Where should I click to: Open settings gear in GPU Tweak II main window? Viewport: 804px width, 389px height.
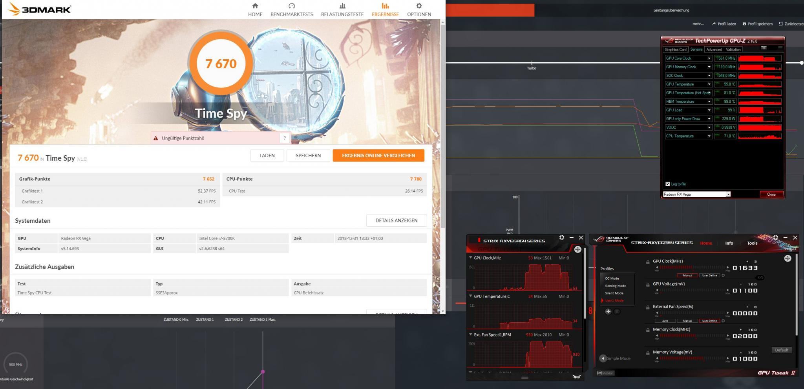point(775,238)
